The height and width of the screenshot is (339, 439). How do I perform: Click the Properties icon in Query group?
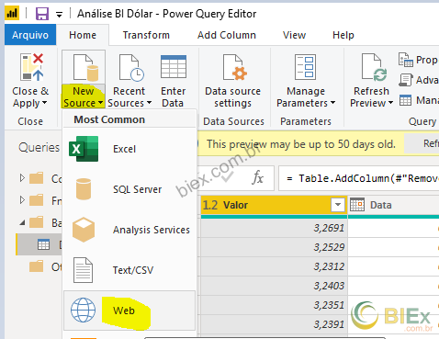(x=405, y=60)
